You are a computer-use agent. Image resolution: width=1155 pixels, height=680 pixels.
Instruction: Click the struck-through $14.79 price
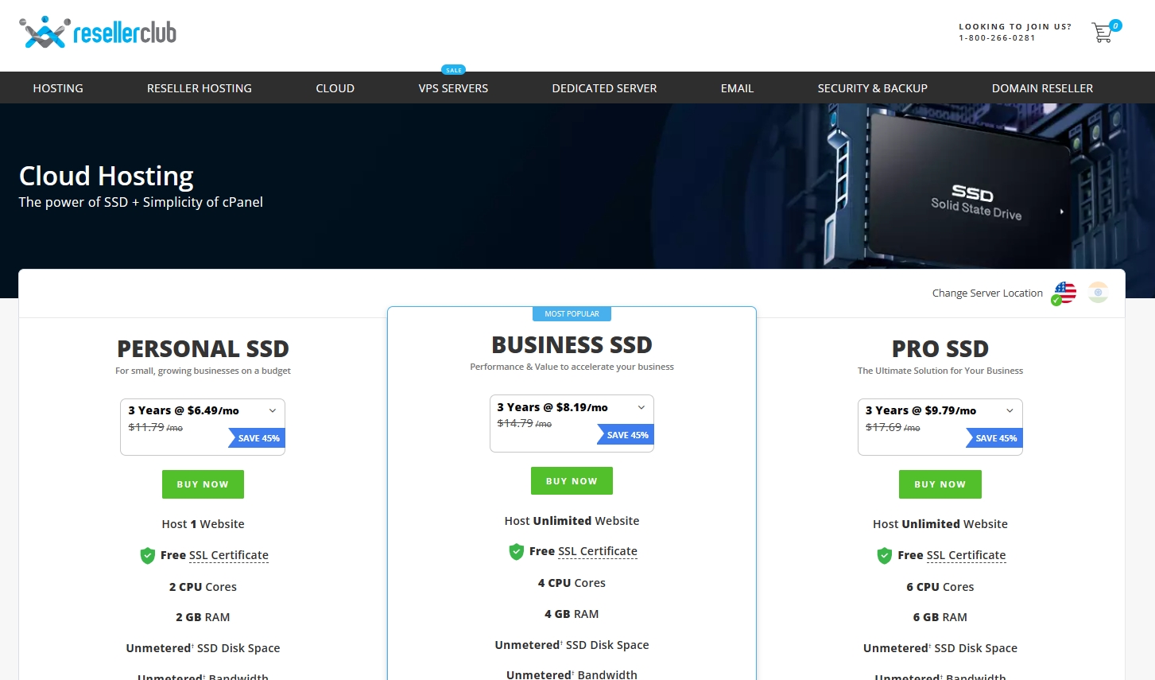point(515,423)
